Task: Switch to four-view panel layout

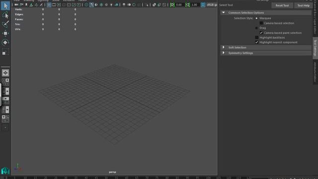Action: [5, 82]
